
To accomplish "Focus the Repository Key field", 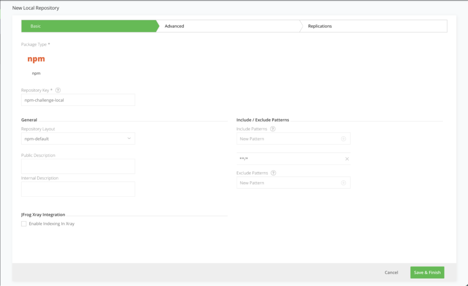I will click(x=78, y=100).
